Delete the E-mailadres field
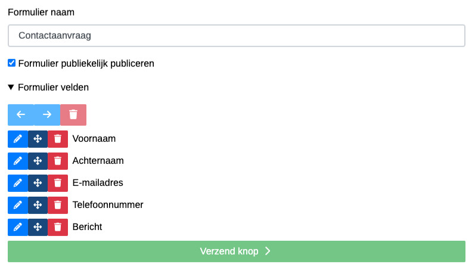This screenshot has height=267, width=475. 58,183
